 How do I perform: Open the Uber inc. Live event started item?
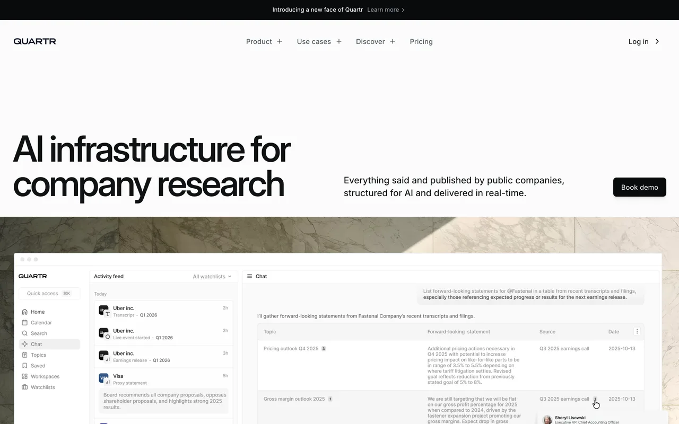163,334
